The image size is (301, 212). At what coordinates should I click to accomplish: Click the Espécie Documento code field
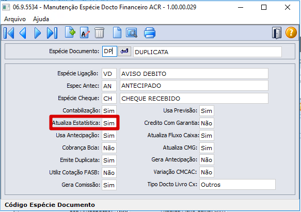point(109,51)
